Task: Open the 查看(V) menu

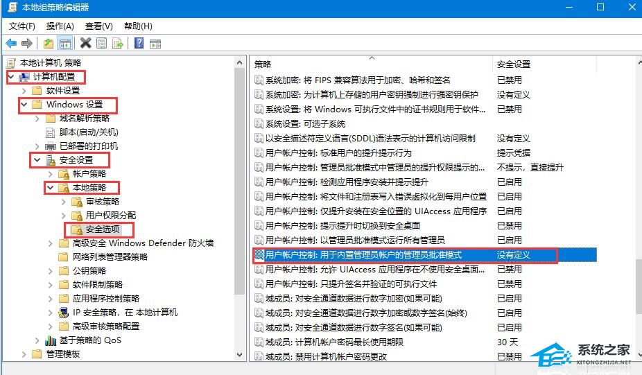Action: click(98, 26)
